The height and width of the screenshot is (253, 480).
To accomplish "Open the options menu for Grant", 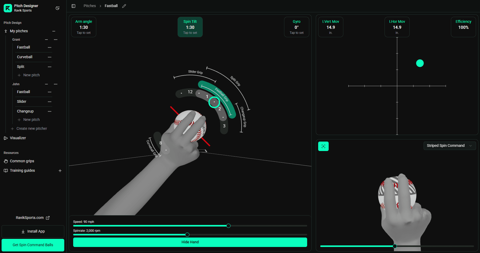I will 55,39.
